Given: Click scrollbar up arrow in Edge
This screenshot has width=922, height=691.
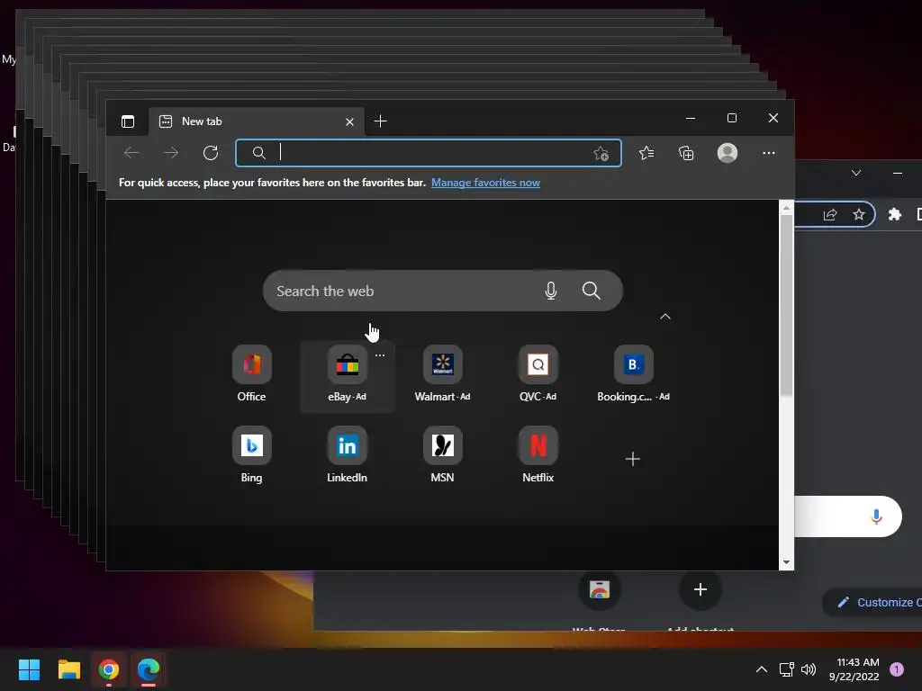Looking at the screenshot, I should point(786,208).
